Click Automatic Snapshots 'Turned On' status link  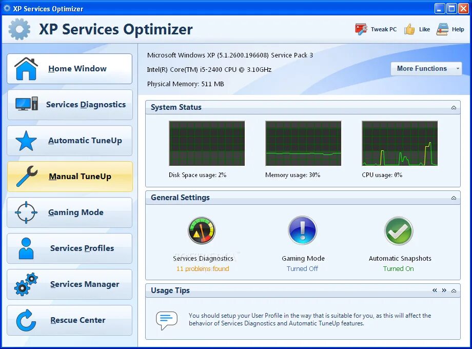pyautogui.click(x=398, y=268)
